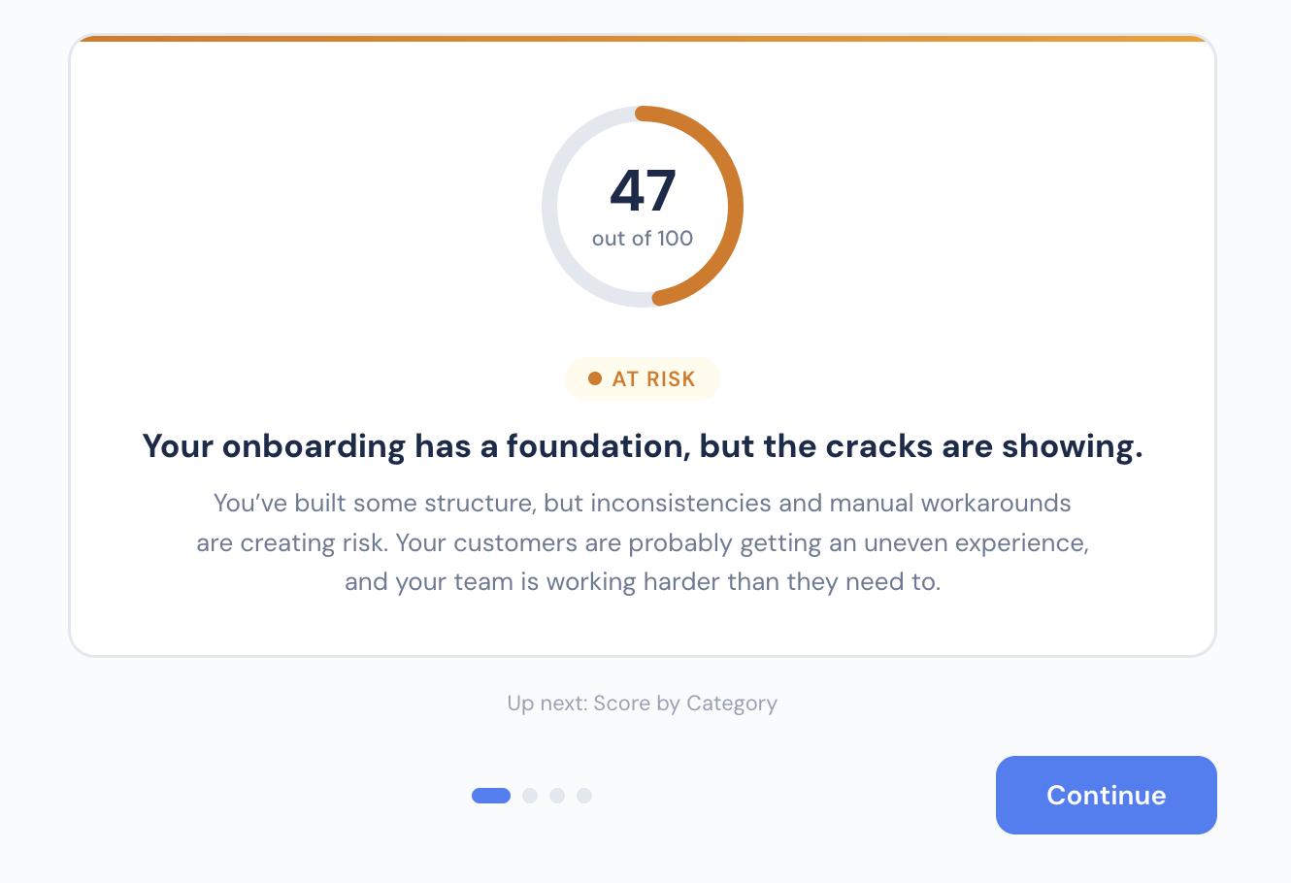The width and height of the screenshot is (1291, 883).
Task: Click the circular score gauge
Action: pyautogui.click(x=643, y=207)
